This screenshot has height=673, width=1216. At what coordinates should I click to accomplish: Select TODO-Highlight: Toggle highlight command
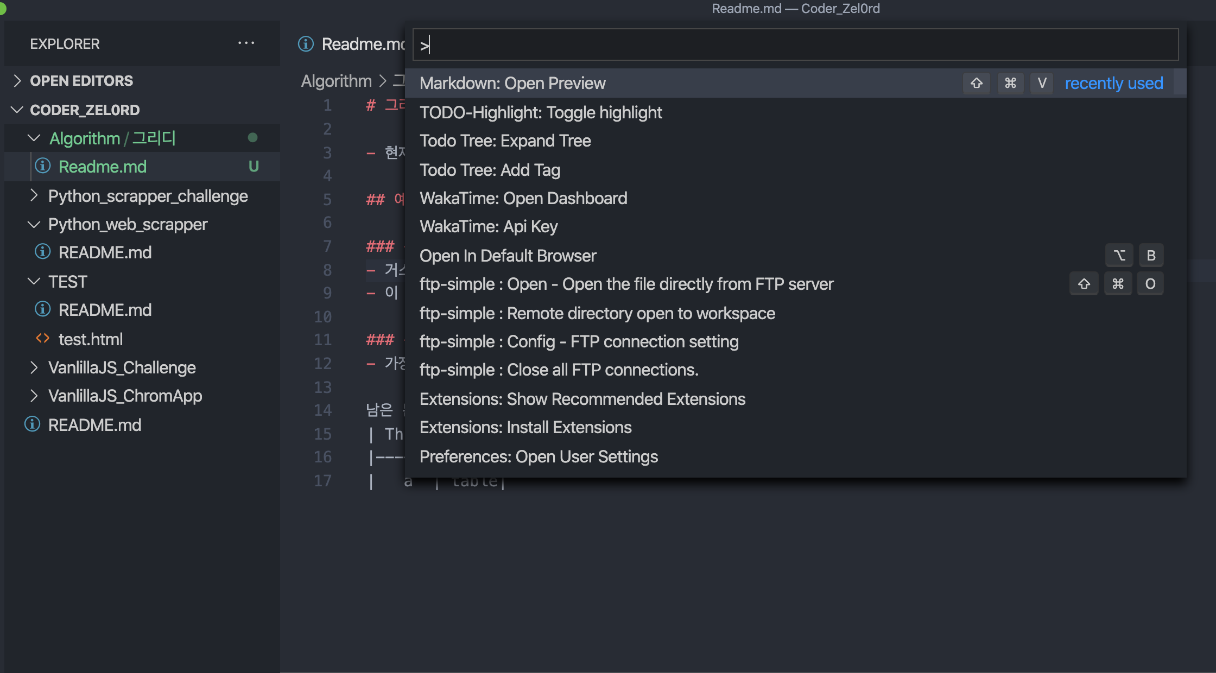pyautogui.click(x=541, y=112)
